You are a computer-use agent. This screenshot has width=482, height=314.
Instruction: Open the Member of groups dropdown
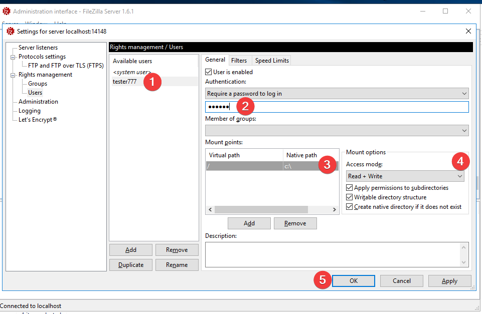[x=337, y=130]
